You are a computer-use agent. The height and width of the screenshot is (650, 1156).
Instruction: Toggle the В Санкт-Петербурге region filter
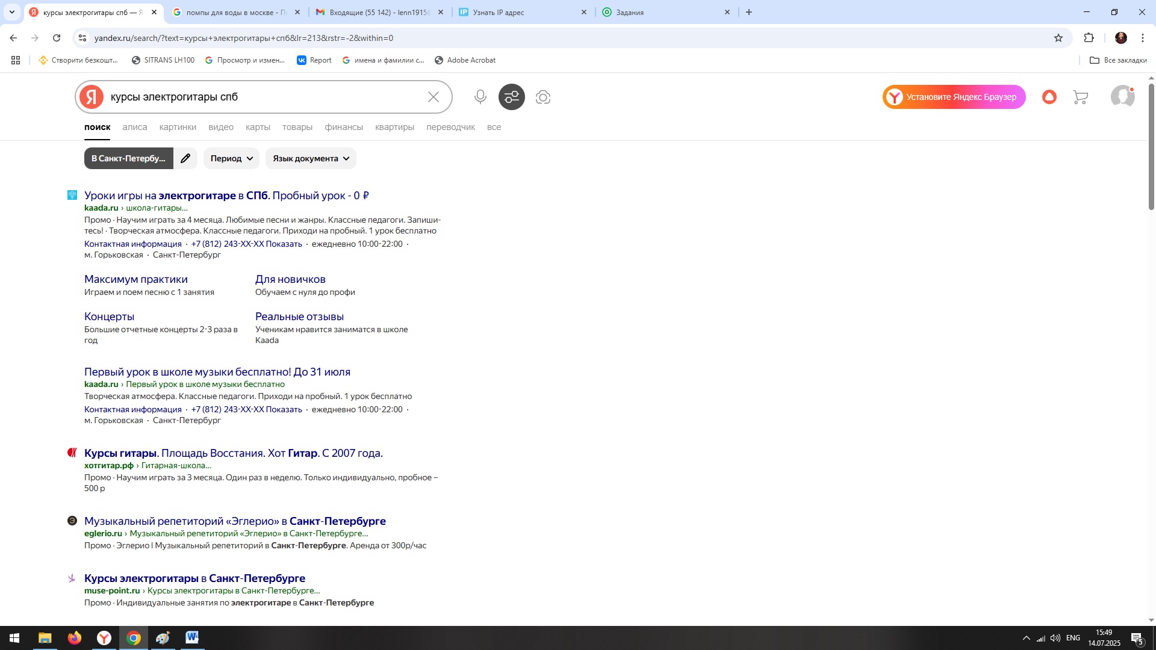coord(128,158)
